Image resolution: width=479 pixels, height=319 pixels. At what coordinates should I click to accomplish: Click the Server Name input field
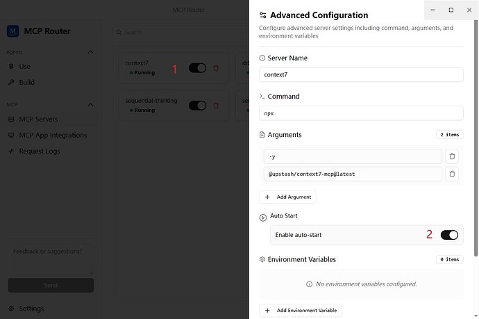pos(361,74)
